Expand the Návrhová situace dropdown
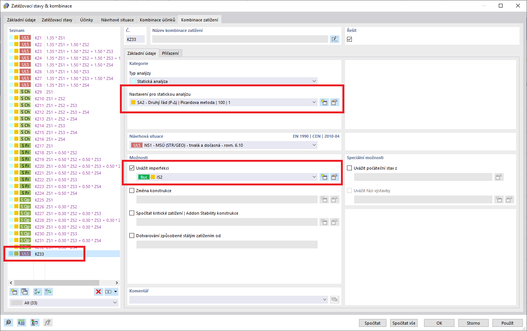Screen dimensions: 527x331 [314, 145]
